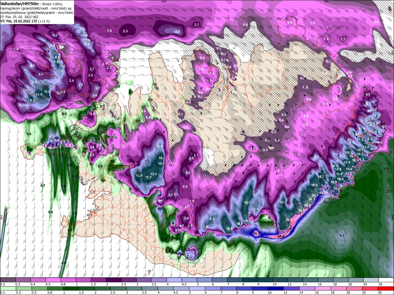Click the 7.1 value on the map
Screen dimensions: 394x295
[x=256, y=209]
